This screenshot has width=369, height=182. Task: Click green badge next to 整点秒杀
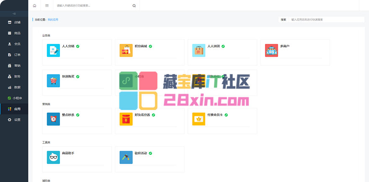(78, 115)
